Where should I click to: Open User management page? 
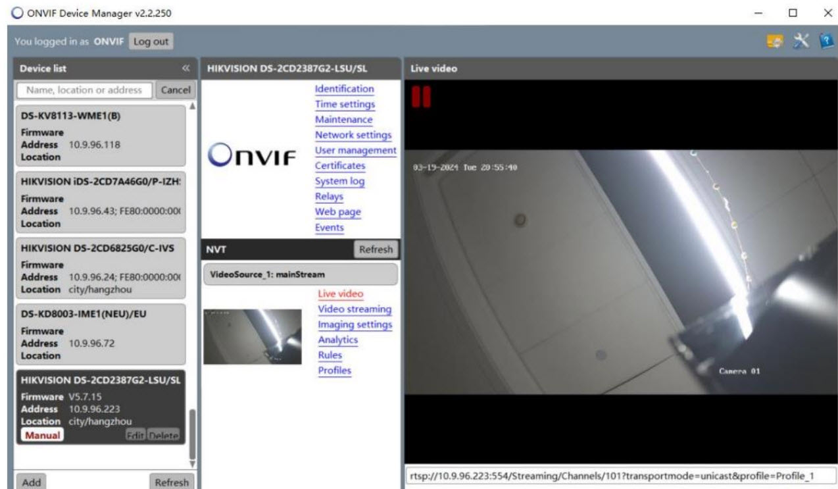point(355,150)
